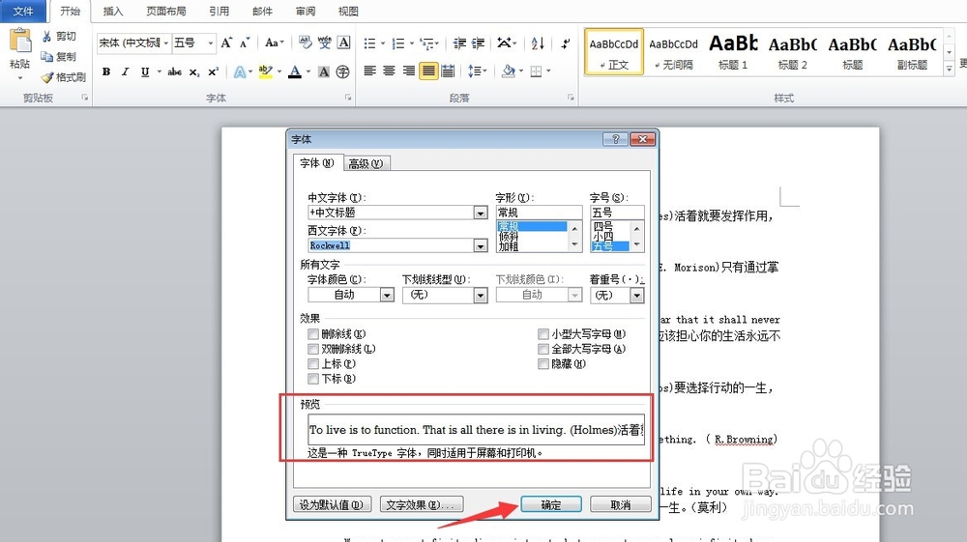Viewport: 967px width, 542px height.
Task: Decrease paragraph indent
Action: (459, 43)
